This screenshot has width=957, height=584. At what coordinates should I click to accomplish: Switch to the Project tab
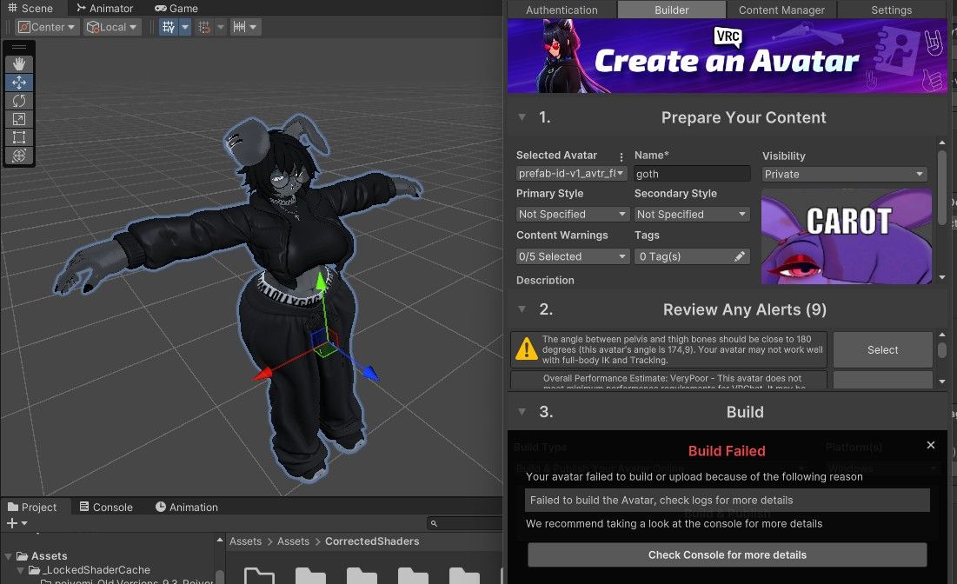[x=32, y=507]
